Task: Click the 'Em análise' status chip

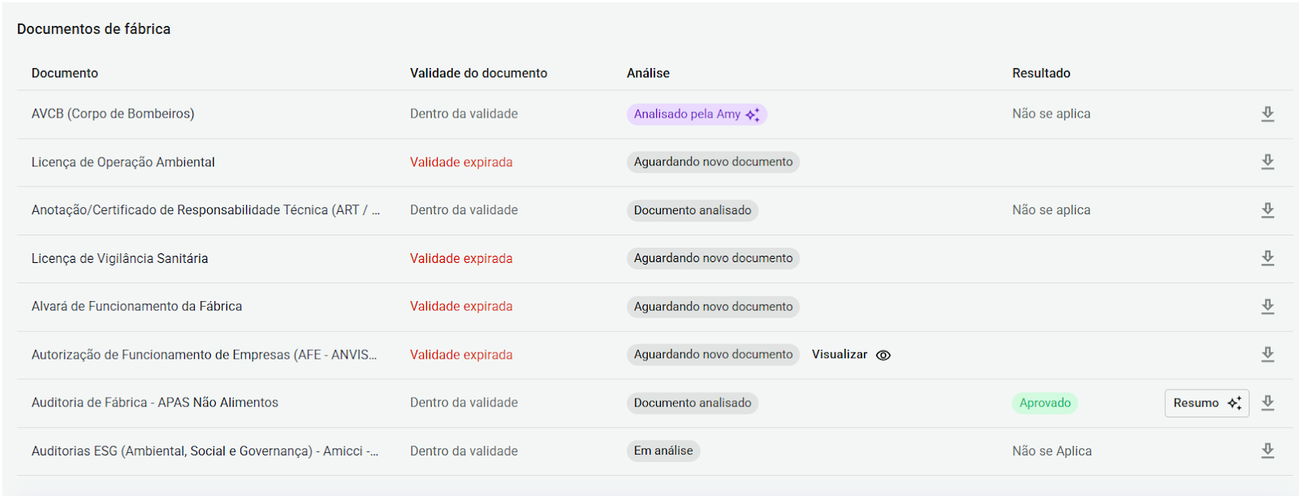Action: click(663, 451)
